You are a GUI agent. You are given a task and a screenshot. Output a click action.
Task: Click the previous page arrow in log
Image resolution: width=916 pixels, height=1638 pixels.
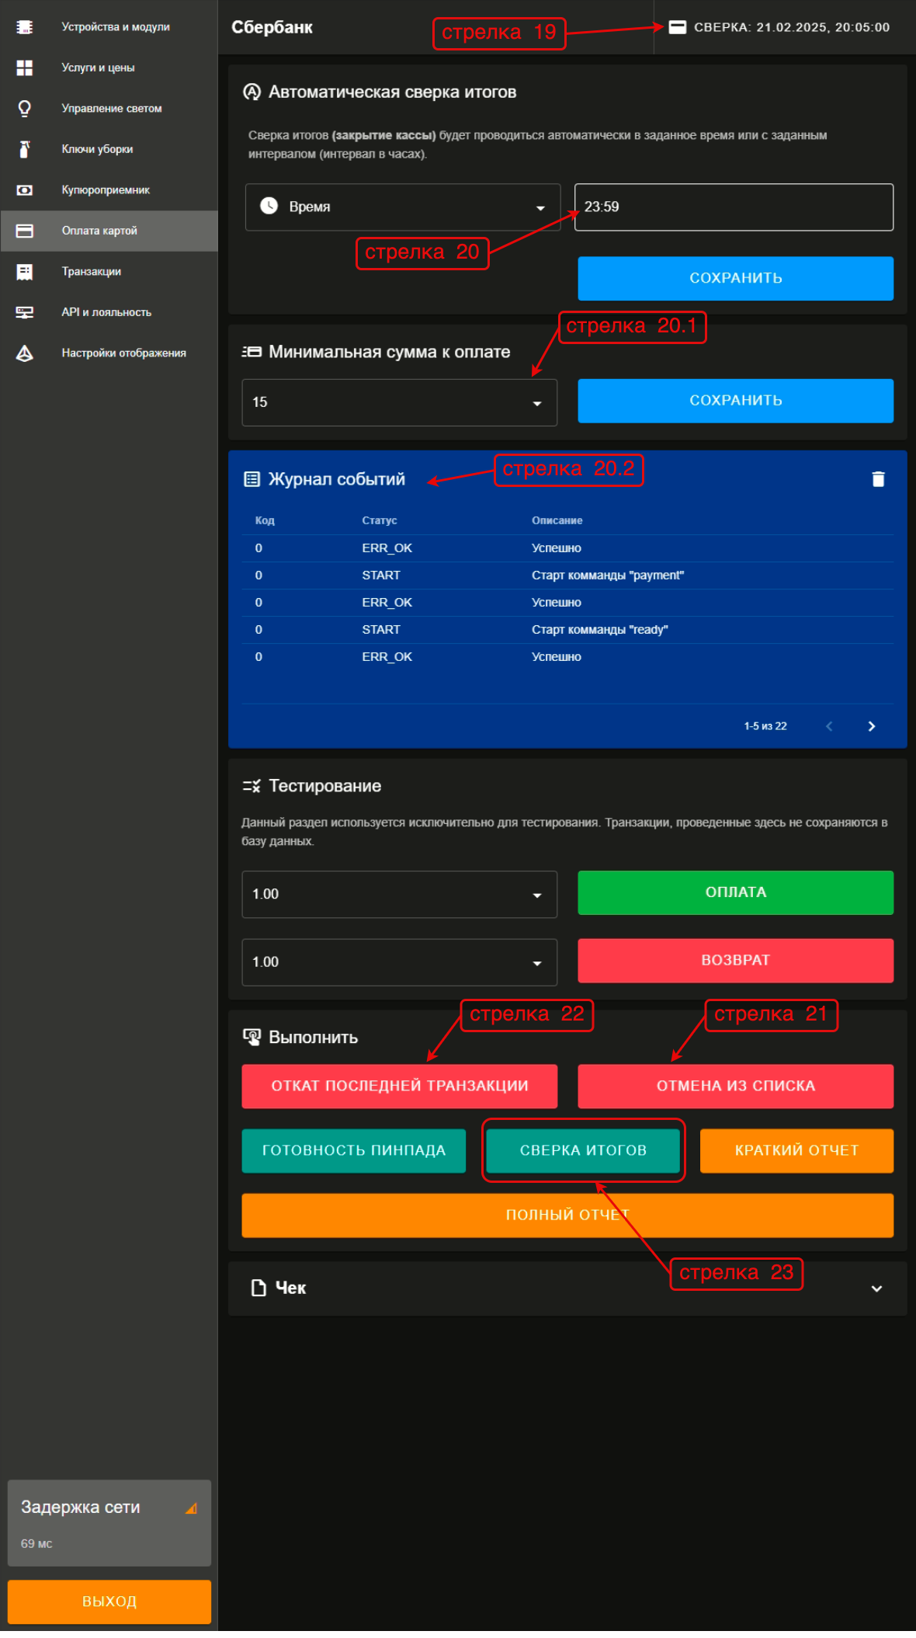(x=829, y=726)
